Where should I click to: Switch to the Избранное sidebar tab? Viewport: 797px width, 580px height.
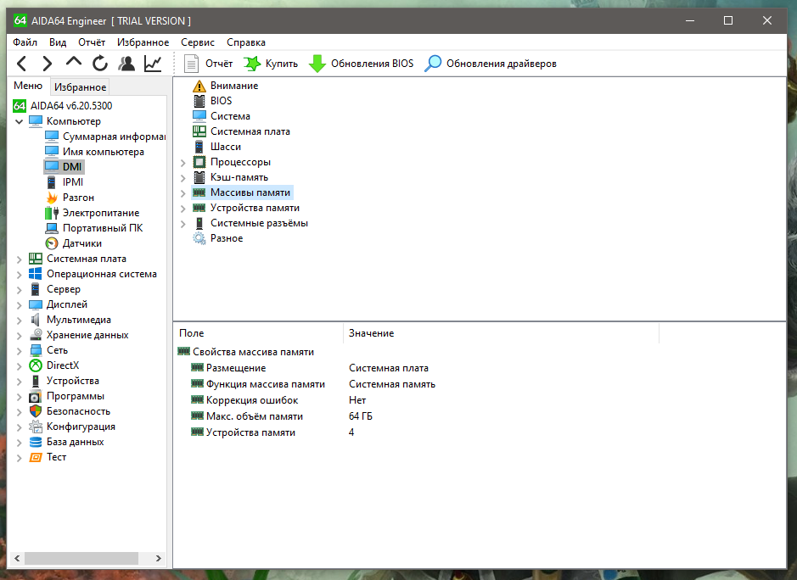pos(81,87)
